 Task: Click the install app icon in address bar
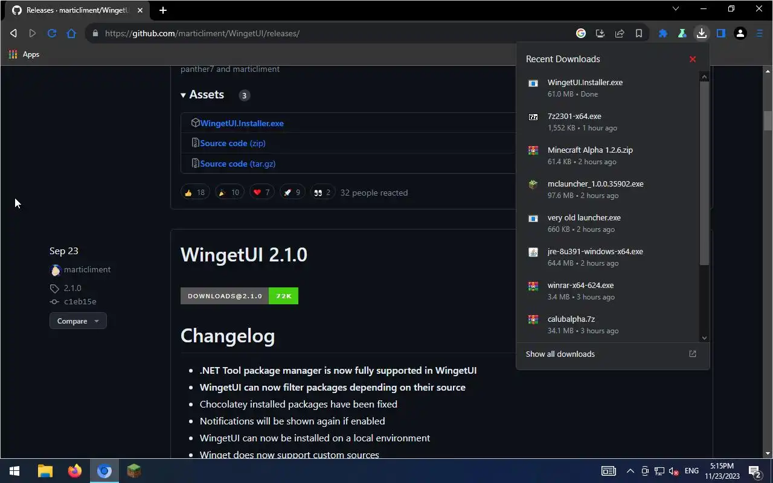coord(600,33)
